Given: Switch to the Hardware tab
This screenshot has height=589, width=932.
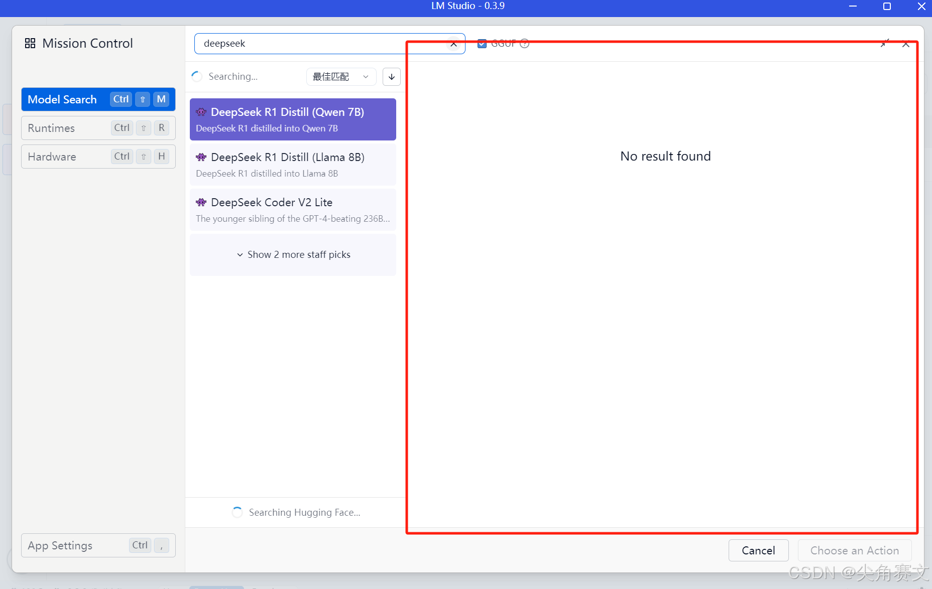Looking at the screenshot, I should [x=98, y=157].
